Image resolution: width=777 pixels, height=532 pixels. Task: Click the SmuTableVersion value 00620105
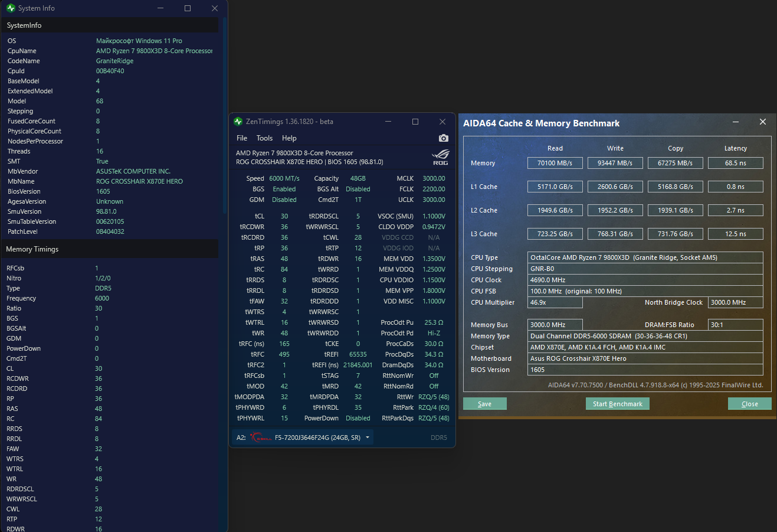[x=110, y=221]
